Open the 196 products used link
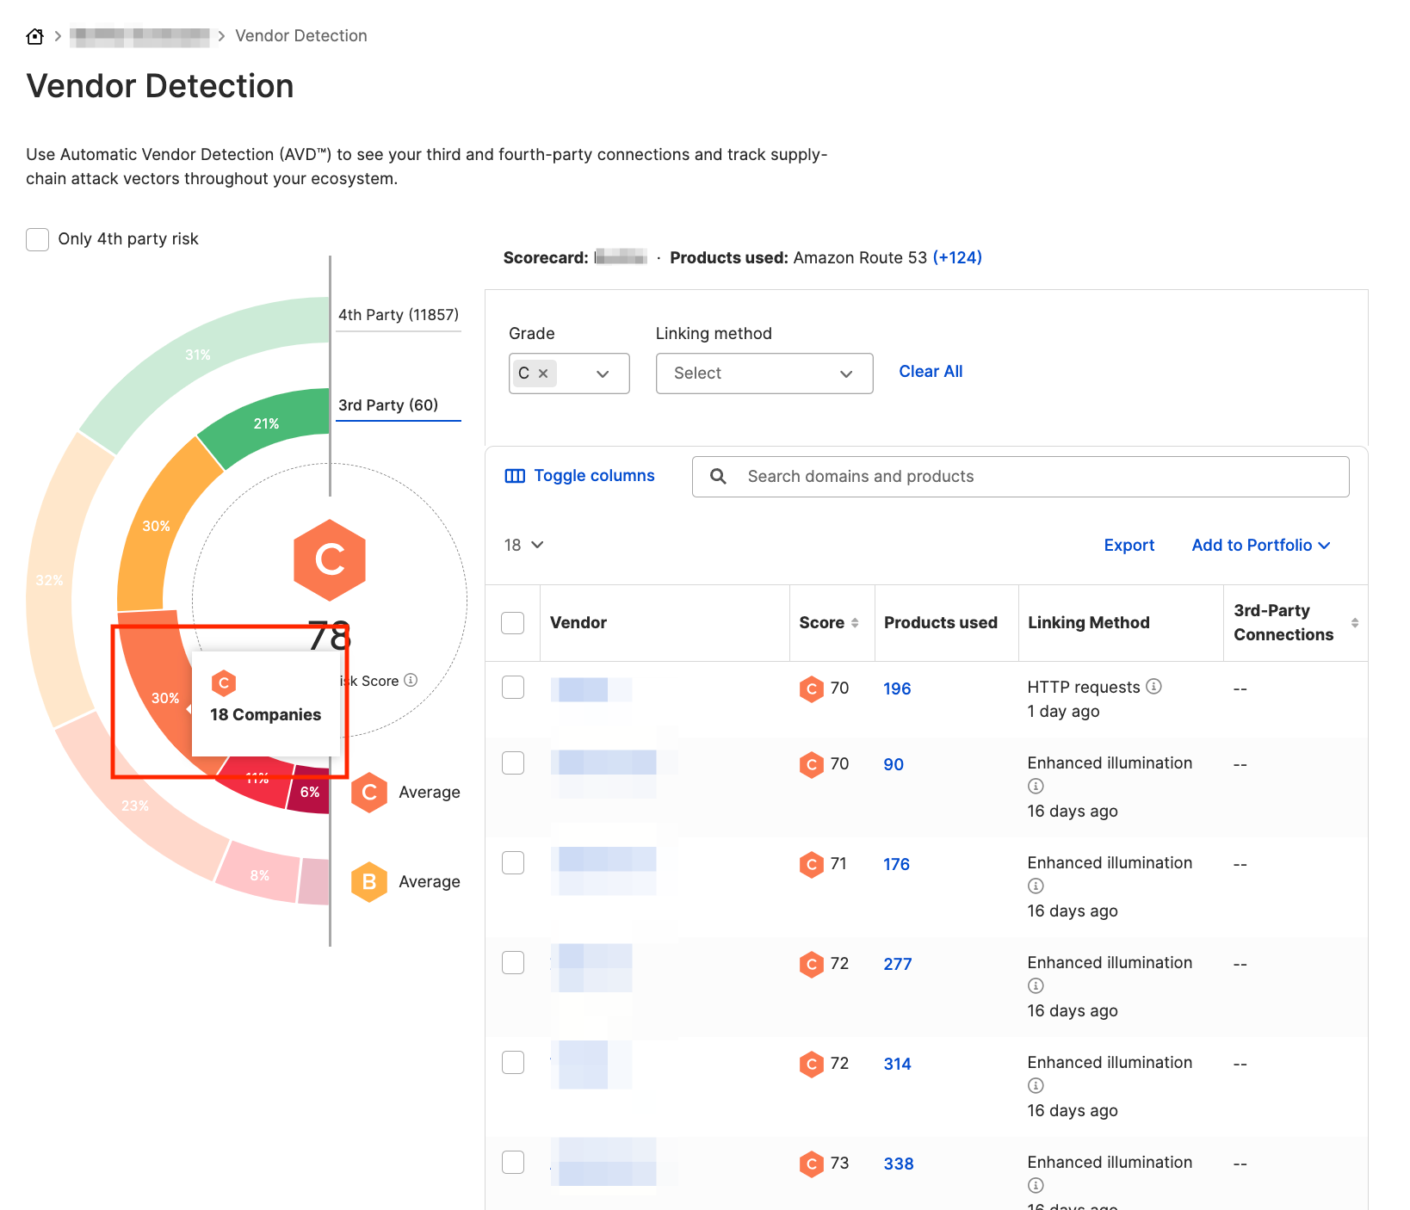The image size is (1410, 1210). [x=897, y=688]
